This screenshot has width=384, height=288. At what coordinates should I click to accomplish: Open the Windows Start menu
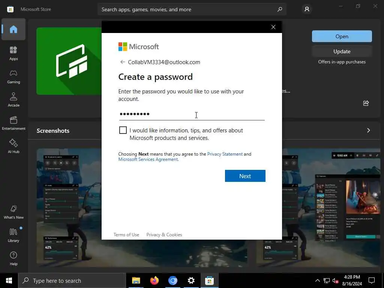click(9, 280)
